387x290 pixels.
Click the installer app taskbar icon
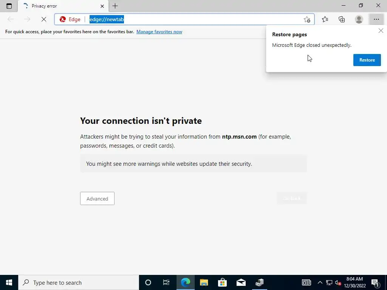[259, 282]
